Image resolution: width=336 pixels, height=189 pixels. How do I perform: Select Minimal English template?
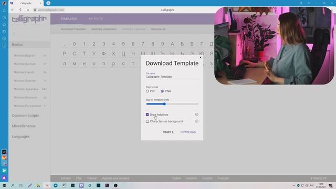pyautogui.click(x=29, y=56)
